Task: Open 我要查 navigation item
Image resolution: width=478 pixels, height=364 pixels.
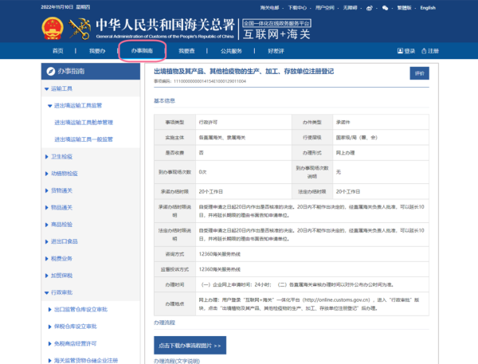Action: (186, 51)
